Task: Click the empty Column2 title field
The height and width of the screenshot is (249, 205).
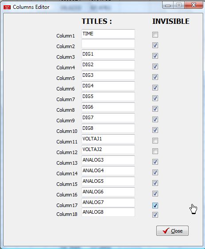Action: (108, 44)
